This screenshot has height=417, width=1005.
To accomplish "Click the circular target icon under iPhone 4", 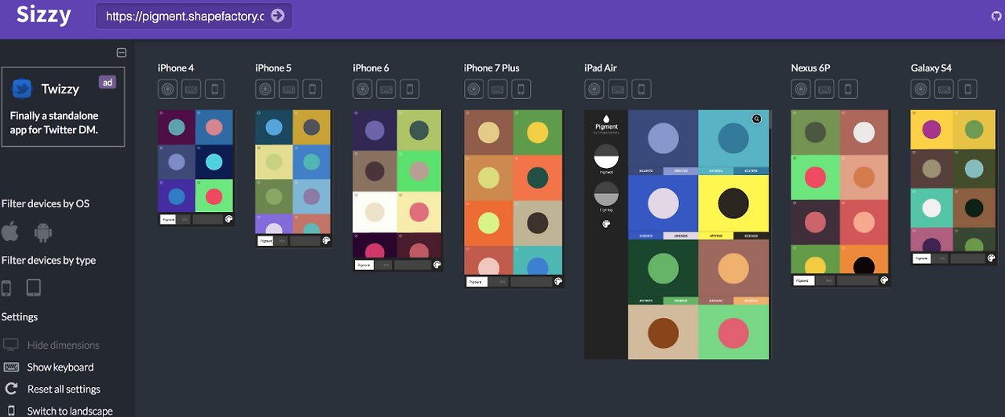I will (167, 89).
